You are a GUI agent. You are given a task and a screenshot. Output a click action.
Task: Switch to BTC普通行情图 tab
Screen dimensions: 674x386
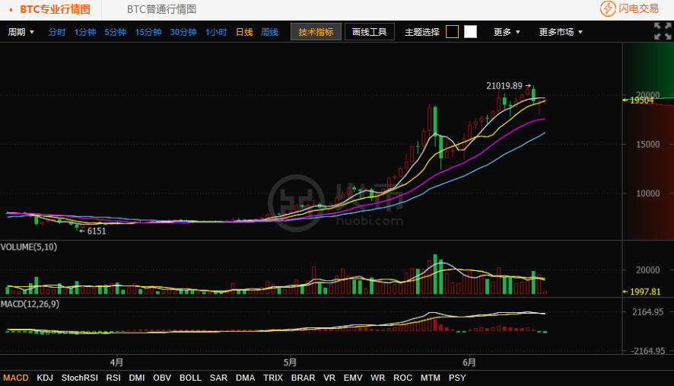pos(161,9)
